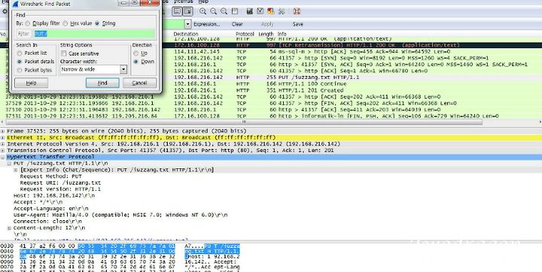Viewport: 542px width, 272px height.
Task: Click the help lifebuoy toolbar icon
Action: (x=297, y=11)
